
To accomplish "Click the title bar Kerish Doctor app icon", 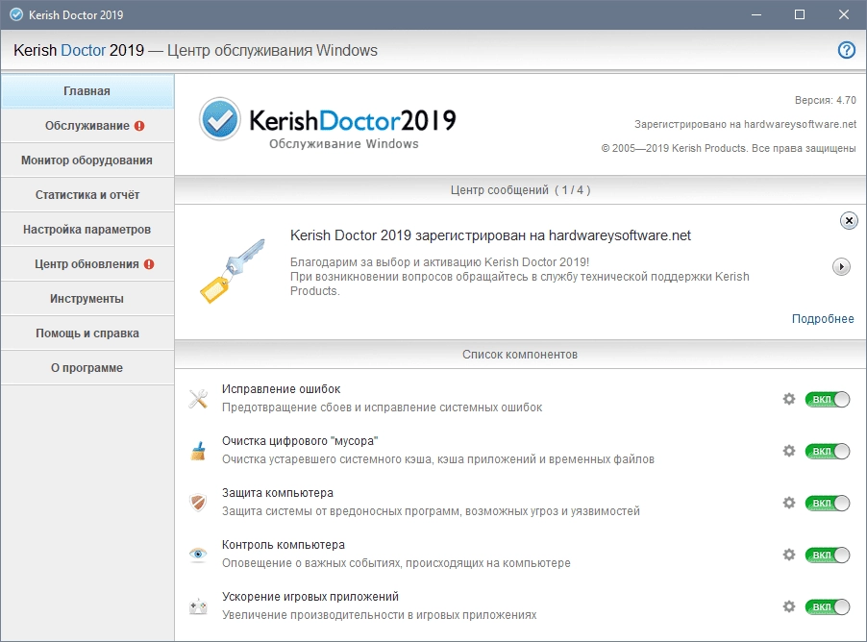I will (x=16, y=15).
